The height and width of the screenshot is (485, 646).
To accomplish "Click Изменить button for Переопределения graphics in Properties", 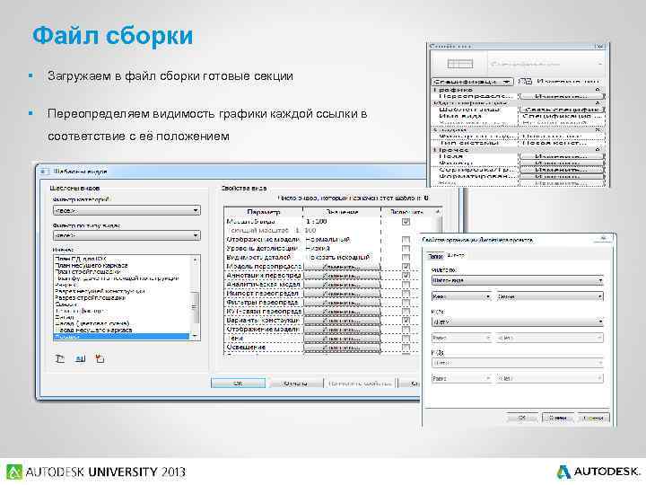I will (x=561, y=96).
